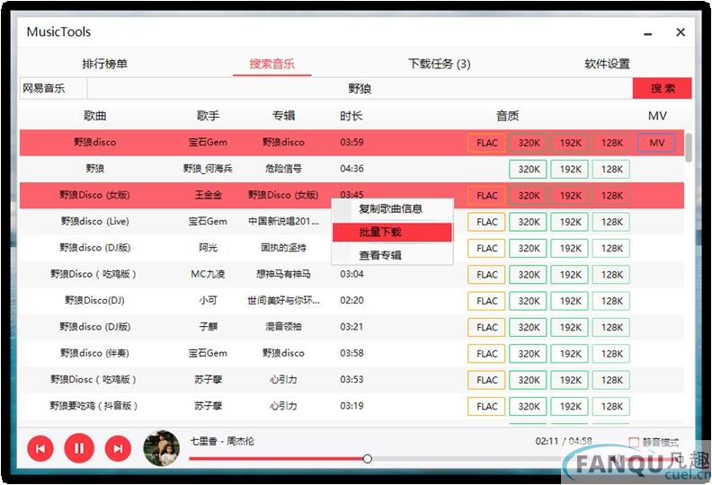This screenshot has height=485, width=712.
Task: Click the previous track button
Action: click(40, 447)
